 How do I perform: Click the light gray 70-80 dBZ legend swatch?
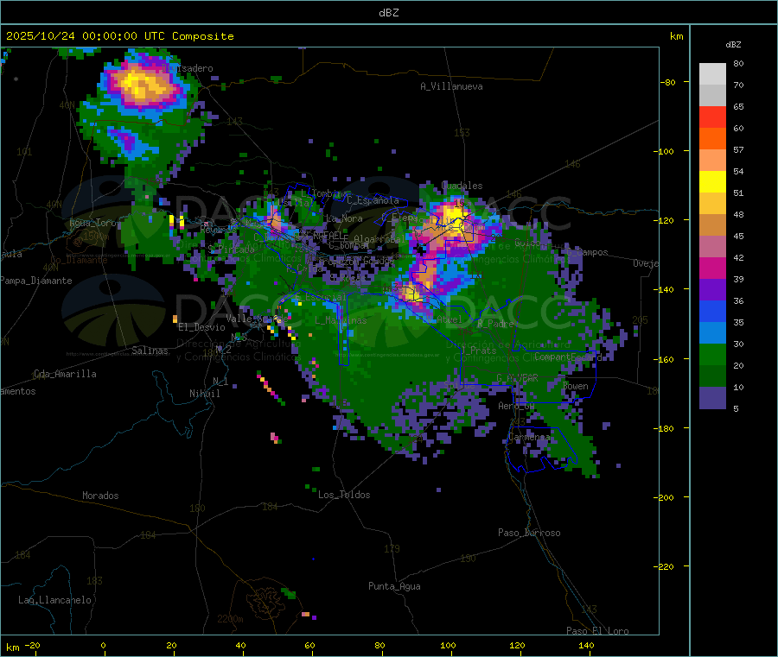(712, 74)
